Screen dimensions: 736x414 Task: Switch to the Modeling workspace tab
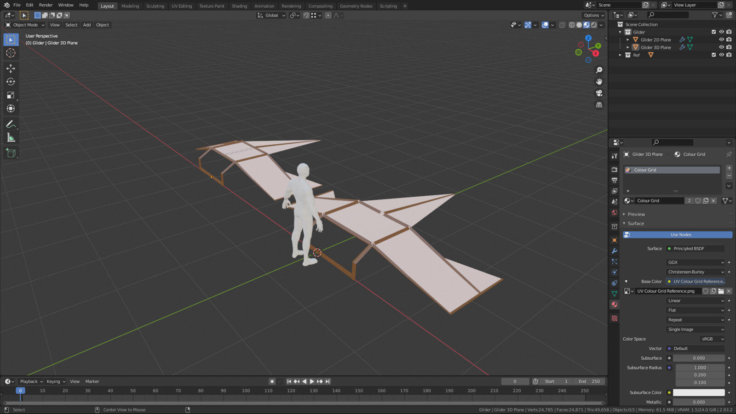pyautogui.click(x=130, y=6)
